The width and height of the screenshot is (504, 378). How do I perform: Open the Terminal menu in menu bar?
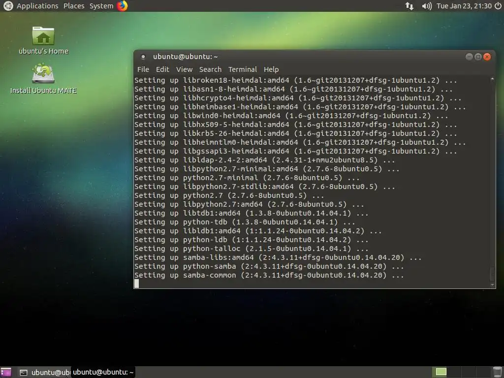(x=242, y=69)
